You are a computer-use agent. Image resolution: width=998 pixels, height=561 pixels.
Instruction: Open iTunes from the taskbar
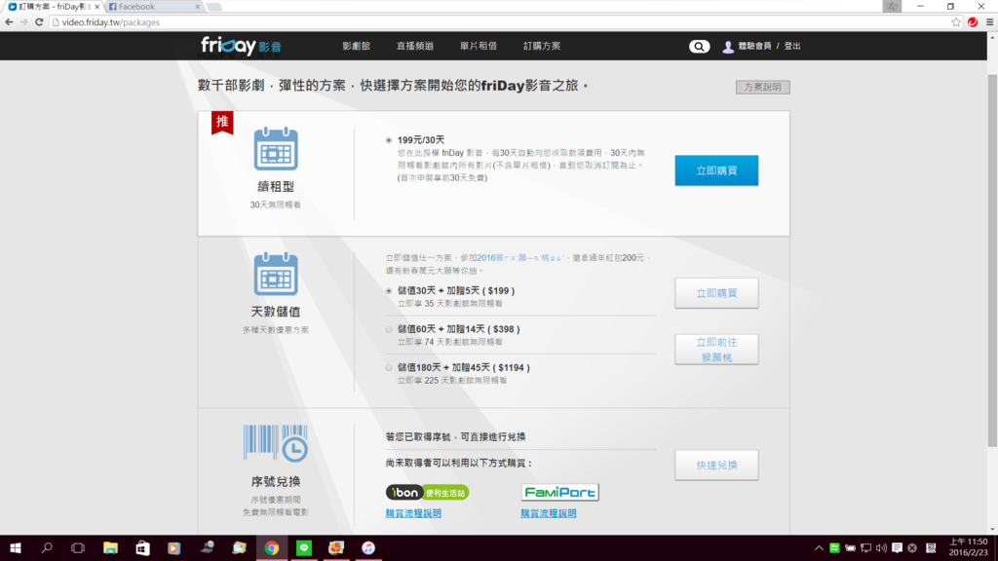pyautogui.click(x=368, y=547)
